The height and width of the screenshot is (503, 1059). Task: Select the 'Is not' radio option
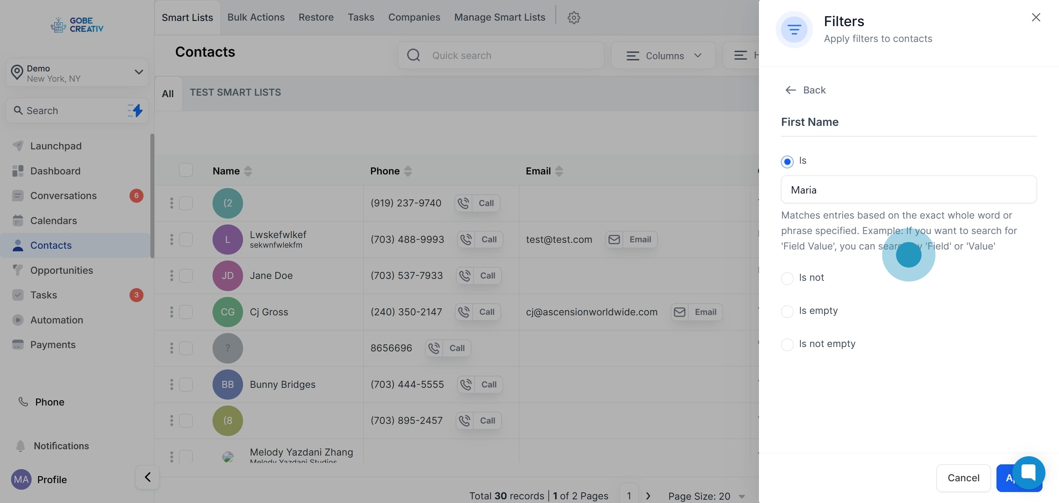pos(787,279)
